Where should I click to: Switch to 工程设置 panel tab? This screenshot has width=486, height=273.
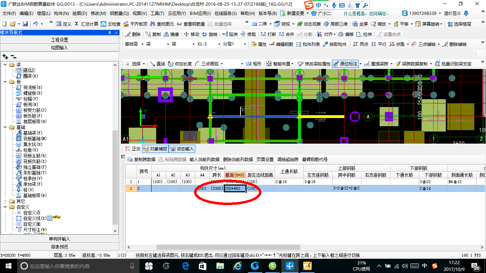(59, 40)
